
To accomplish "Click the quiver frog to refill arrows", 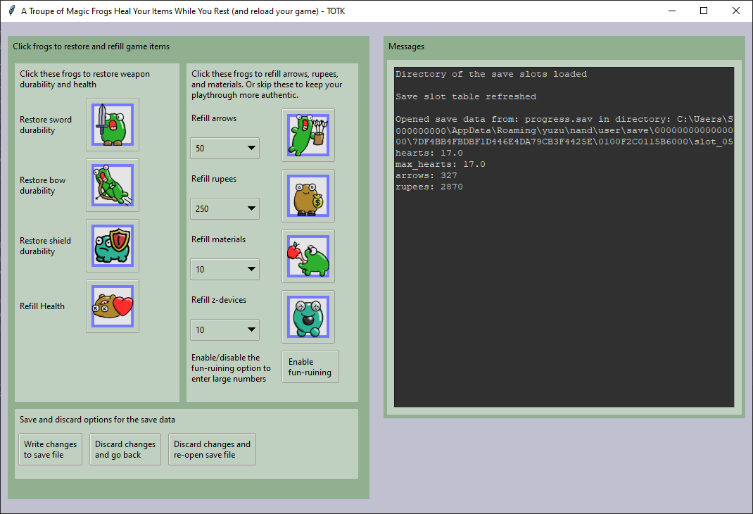I will pos(308,134).
